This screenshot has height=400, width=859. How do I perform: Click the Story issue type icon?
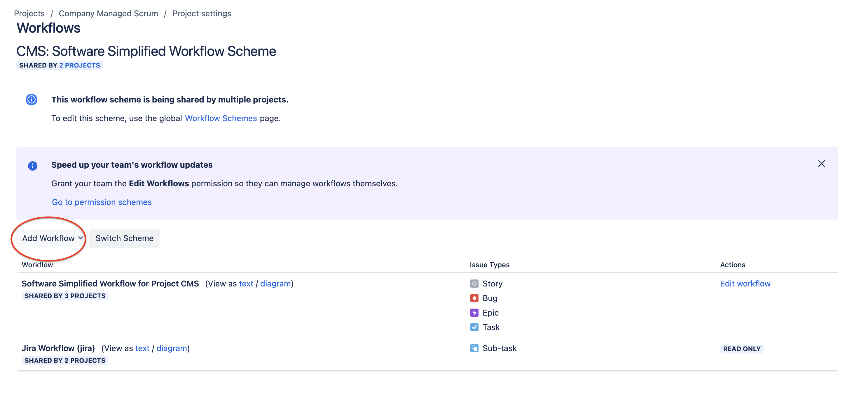[x=474, y=284]
